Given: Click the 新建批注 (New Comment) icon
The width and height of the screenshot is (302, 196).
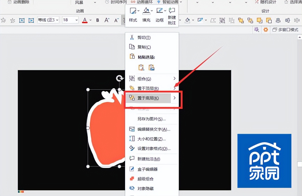Looking at the screenshot, I should (172, 15).
